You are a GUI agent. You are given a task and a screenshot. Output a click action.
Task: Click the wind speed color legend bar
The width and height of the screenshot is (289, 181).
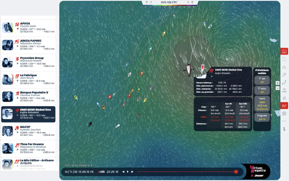(x=170, y=6)
